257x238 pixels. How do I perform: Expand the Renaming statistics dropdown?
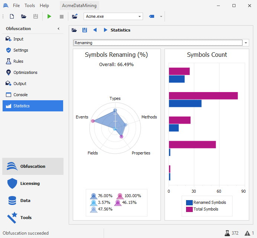pos(246,43)
